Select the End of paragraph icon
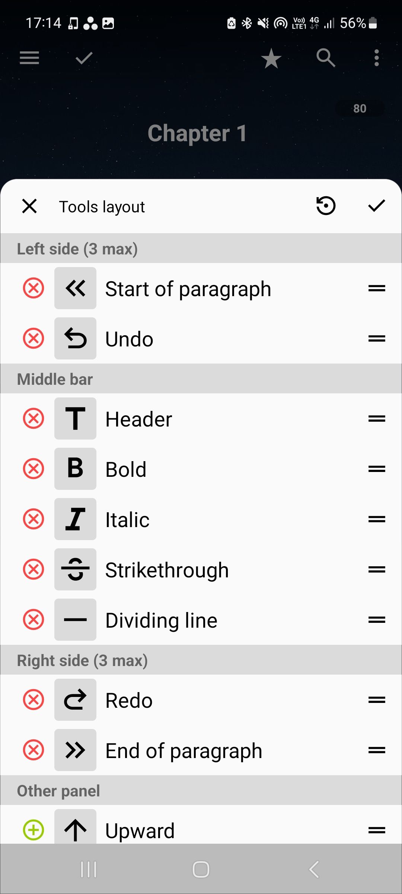402x894 pixels. 75,750
